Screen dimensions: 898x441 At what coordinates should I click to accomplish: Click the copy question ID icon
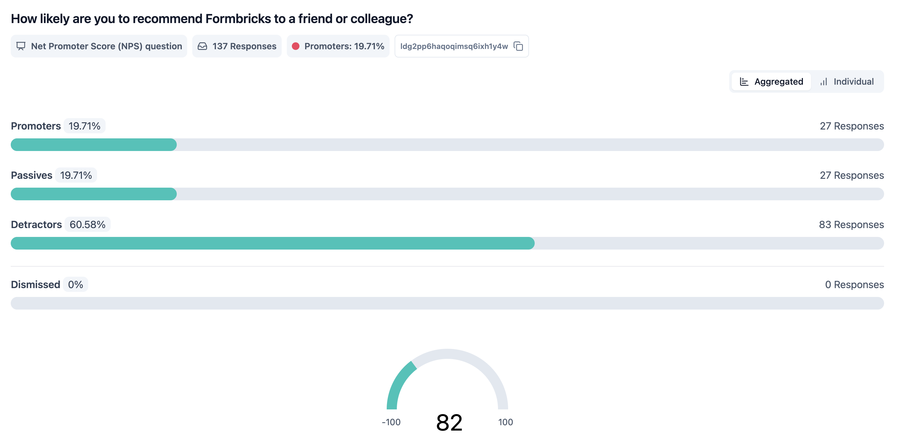(518, 46)
